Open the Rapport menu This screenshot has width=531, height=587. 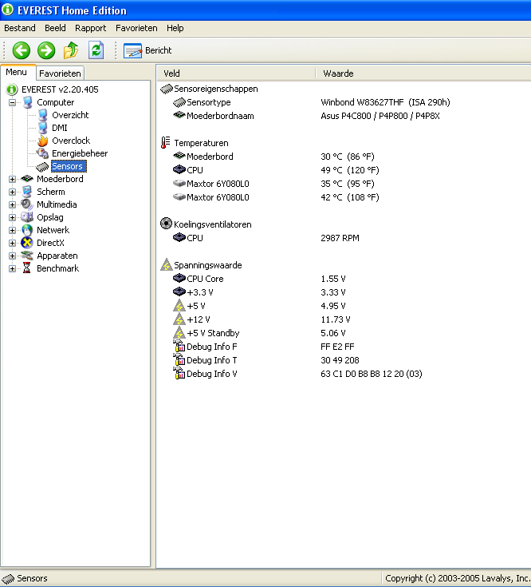pyautogui.click(x=90, y=28)
